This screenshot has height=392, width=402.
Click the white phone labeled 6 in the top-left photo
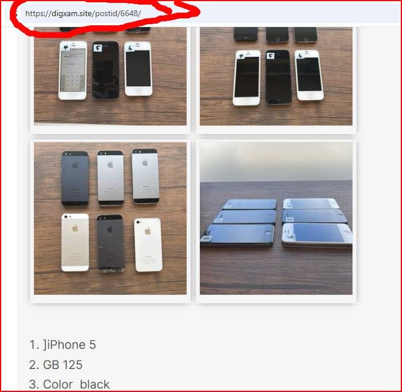click(138, 68)
